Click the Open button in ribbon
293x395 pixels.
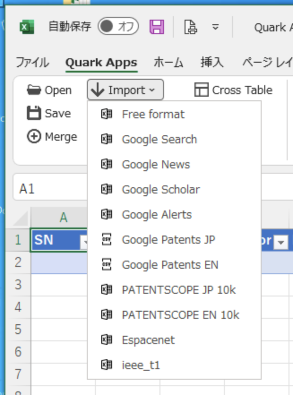tap(49, 90)
